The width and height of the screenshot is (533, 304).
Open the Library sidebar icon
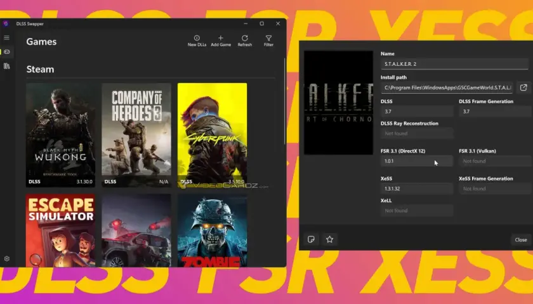(7, 66)
